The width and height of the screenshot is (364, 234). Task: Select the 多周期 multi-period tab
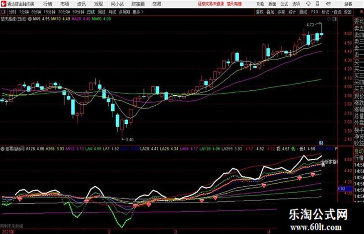click(x=124, y=12)
